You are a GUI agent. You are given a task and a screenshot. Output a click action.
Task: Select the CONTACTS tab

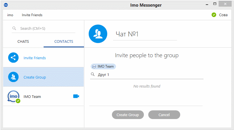pos(64,42)
